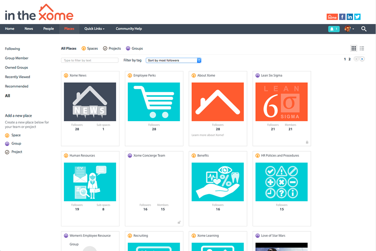
Task: Switch to list view
Action: (x=362, y=48)
